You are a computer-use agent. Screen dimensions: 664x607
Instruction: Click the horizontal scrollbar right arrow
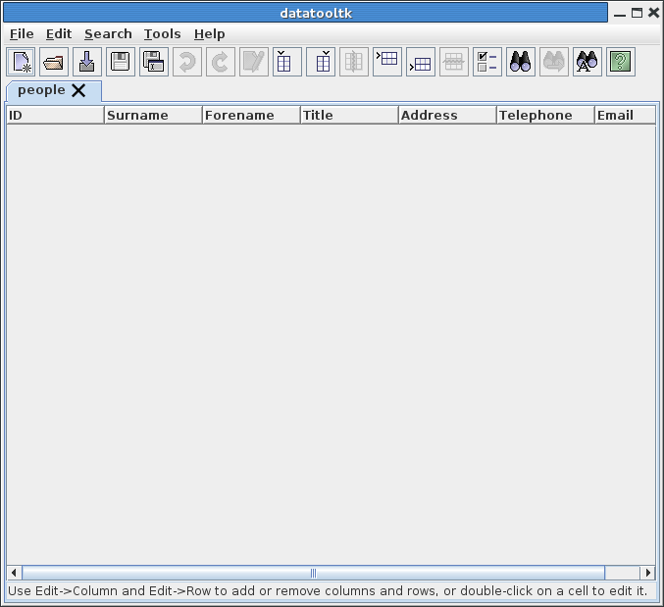(x=647, y=573)
